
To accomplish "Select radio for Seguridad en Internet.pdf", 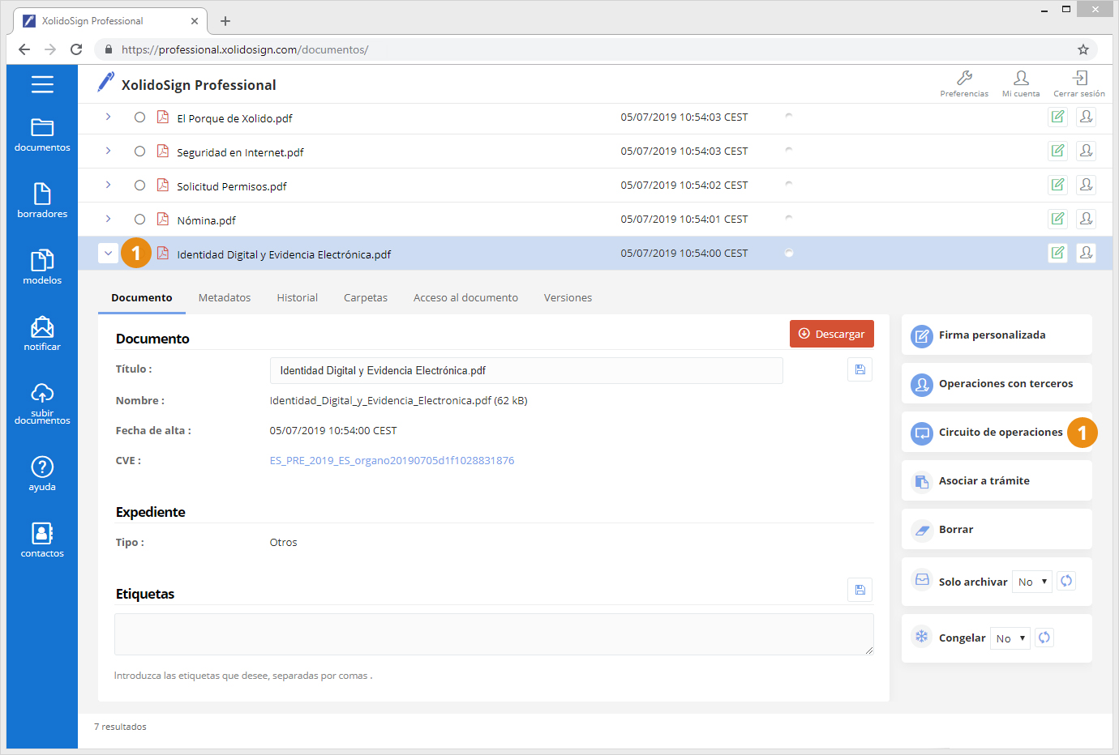I will pyautogui.click(x=139, y=151).
